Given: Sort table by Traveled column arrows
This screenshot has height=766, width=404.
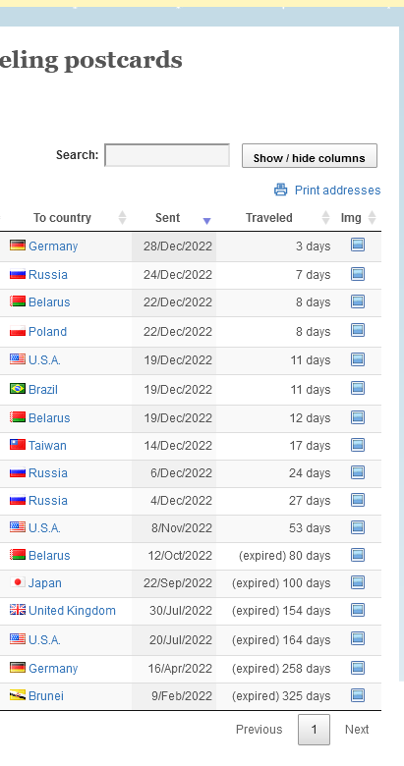Looking at the screenshot, I should tap(325, 218).
